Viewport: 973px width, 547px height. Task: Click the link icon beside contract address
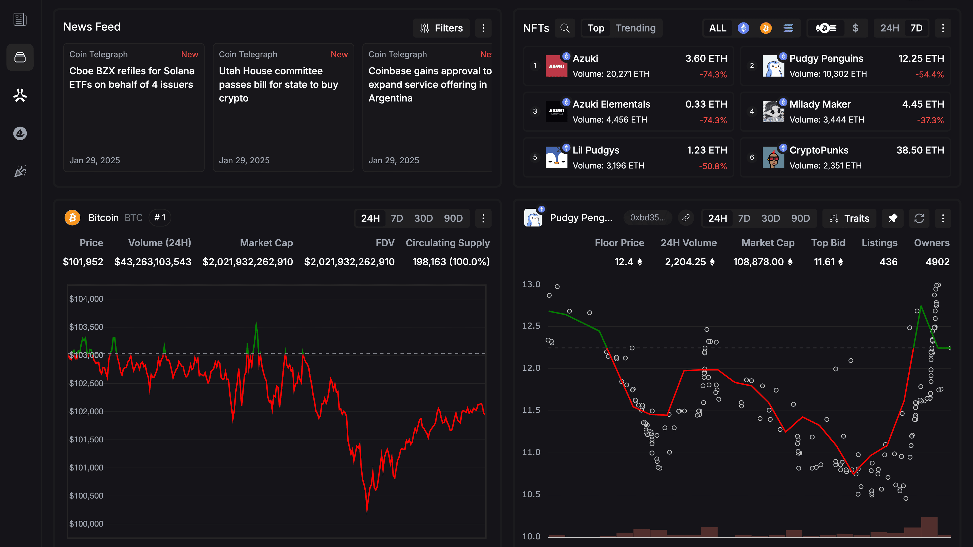click(x=686, y=218)
